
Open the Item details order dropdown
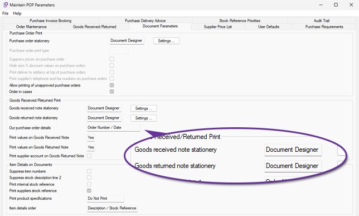(x=112, y=208)
